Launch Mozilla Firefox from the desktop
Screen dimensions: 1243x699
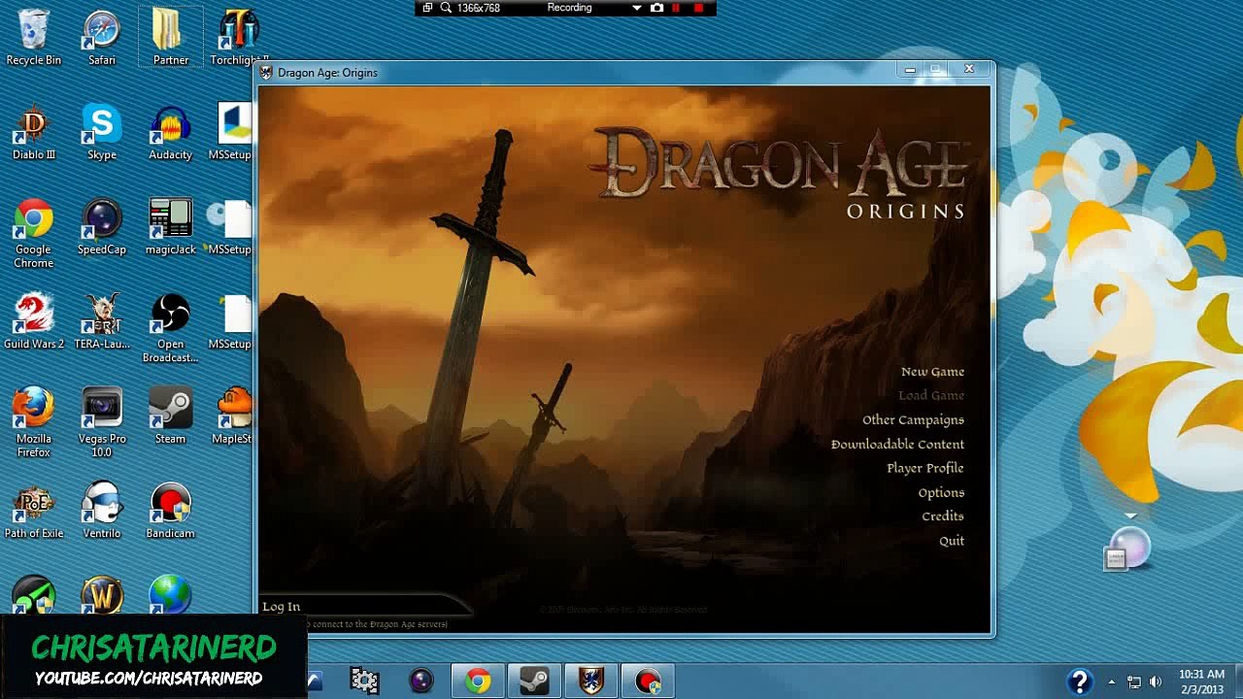33,423
